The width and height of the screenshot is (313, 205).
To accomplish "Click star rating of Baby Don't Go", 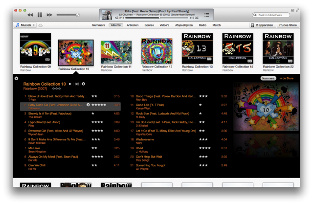I will (x=99, y=105).
